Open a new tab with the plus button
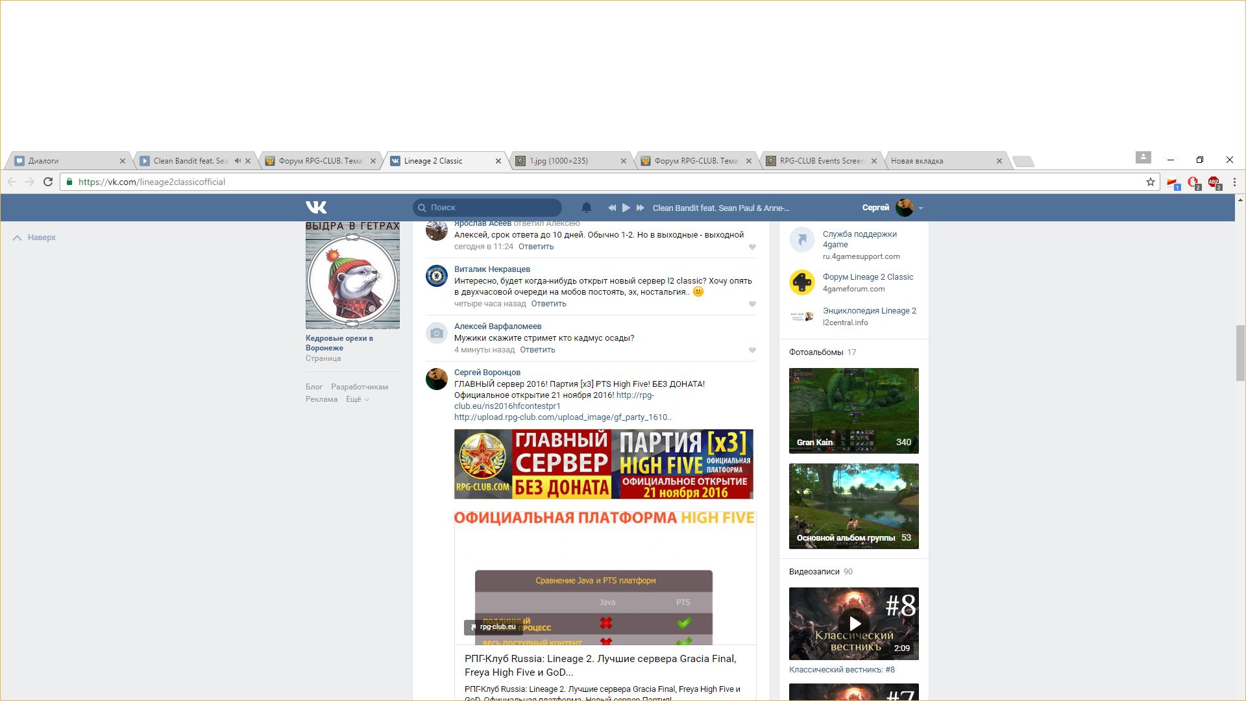Image resolution: width=1246 pixels, height=701 pixels. click(x=1023, y=162)
